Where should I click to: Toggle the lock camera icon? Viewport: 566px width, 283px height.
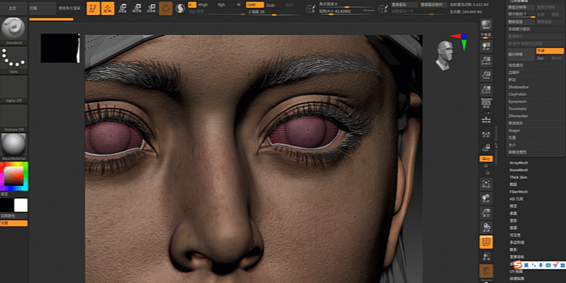click(x=486, y=147)
